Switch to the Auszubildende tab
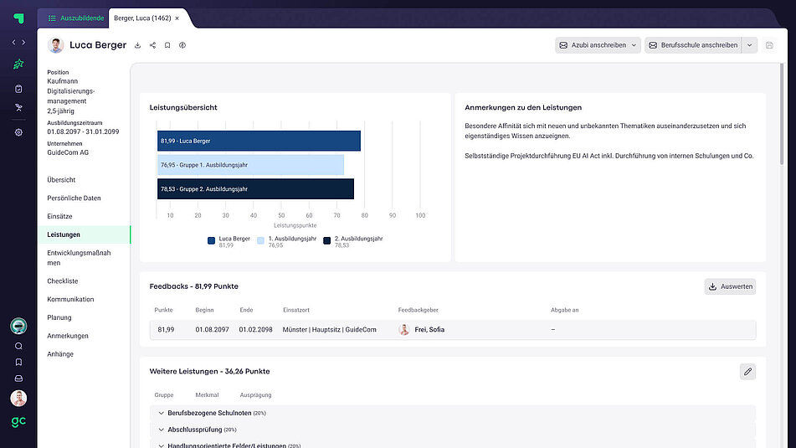This screenshot has width=796, height=448. pos(76,18)
